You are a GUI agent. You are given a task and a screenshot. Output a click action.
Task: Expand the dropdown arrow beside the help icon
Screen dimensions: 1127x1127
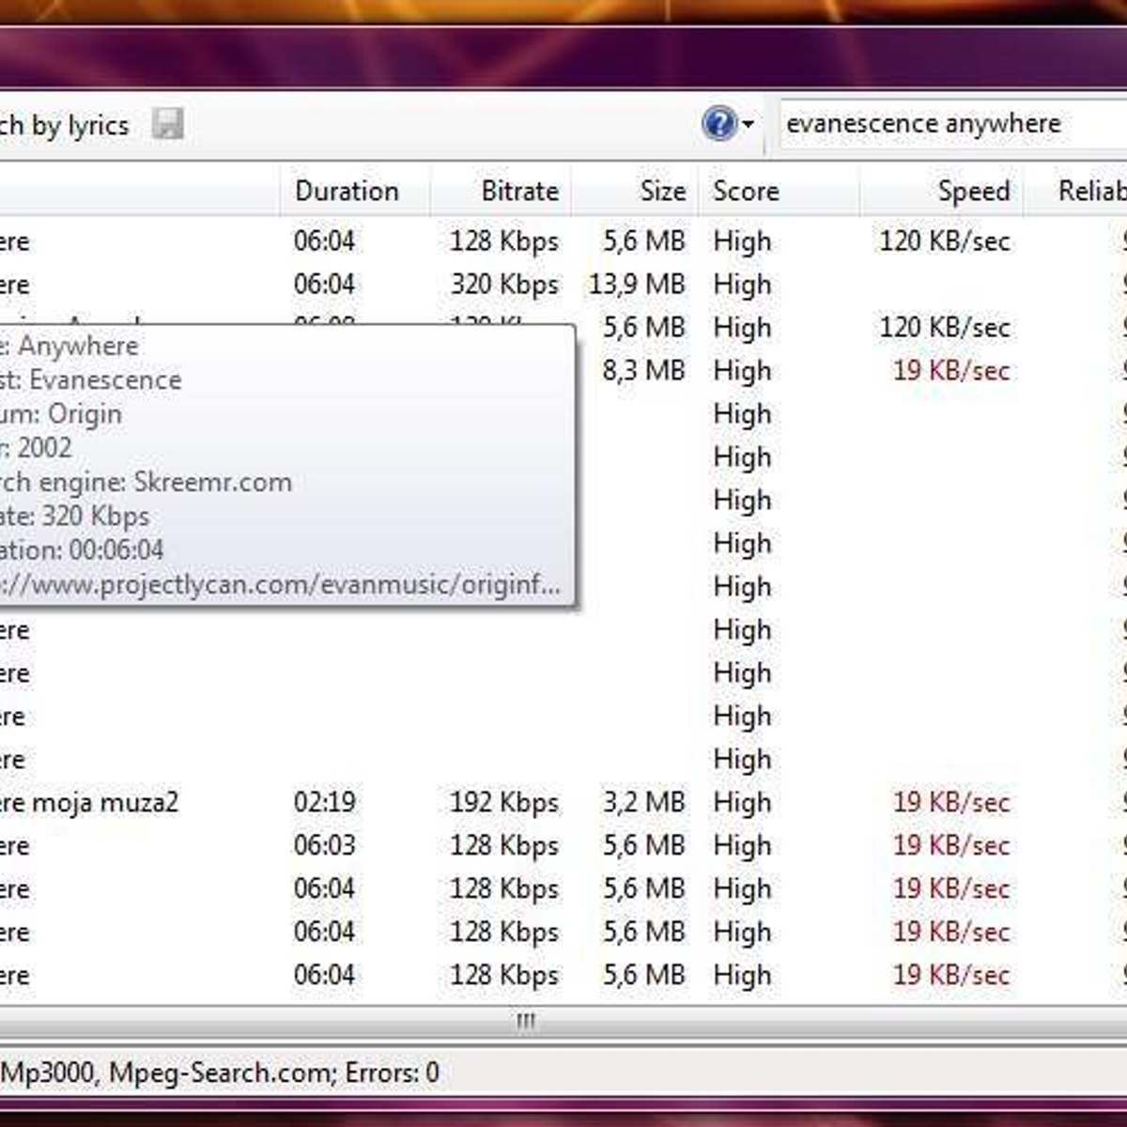(x=749, y=124)
